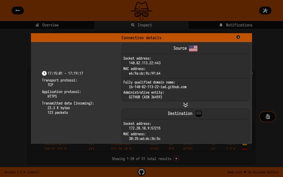
Task: Click source socket address 140.82.113.22:443
Action: 145,63
